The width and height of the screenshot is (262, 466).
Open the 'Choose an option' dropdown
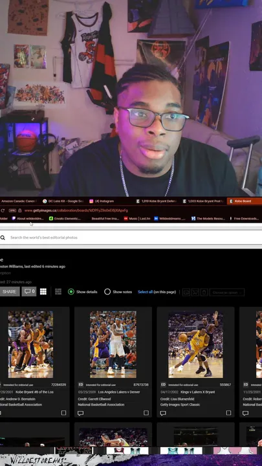227,293
